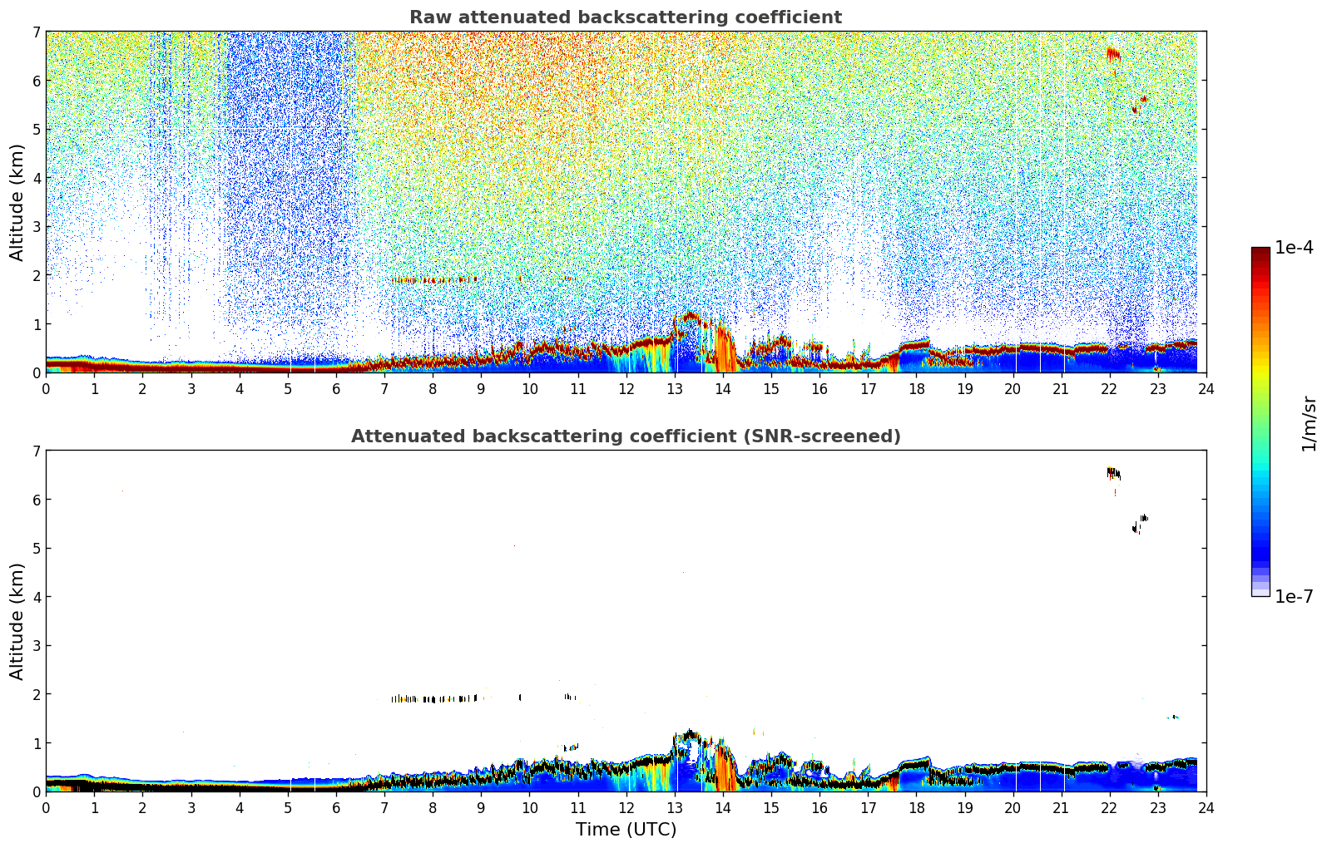
Task: Click the x-axis tick '0' on the top plot
Action: click(x=46, y=389)
